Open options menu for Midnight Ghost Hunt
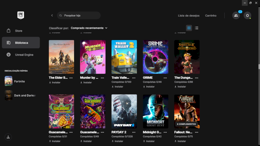The image size is (260, 146). (165, 132)
